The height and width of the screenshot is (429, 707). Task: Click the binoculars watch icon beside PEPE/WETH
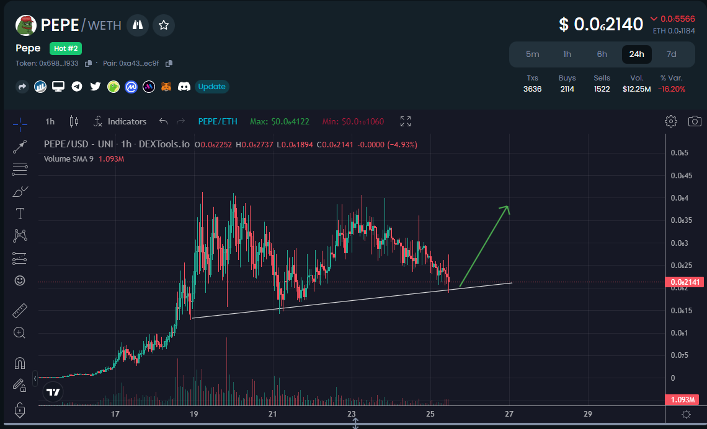138,25
